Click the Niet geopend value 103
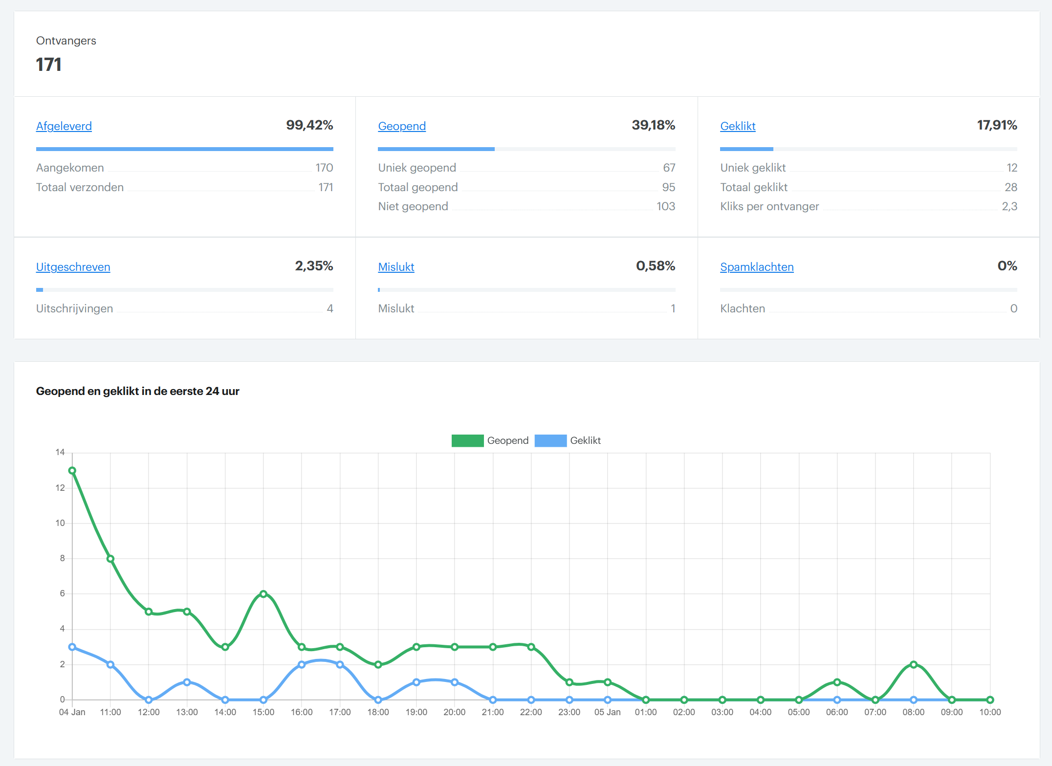The height and width of the screenshot is (766, 1052). (665, 206)
